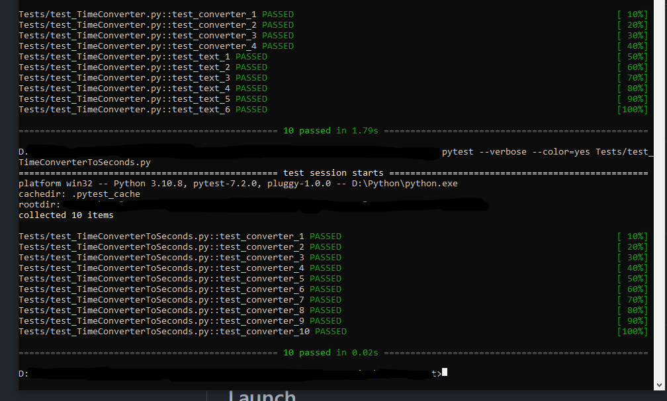
Task: Click PASSED beside test_TimeConverterToSeconds.py::test_converter_4
Action: pyautogui.click(x=326, y=268)
